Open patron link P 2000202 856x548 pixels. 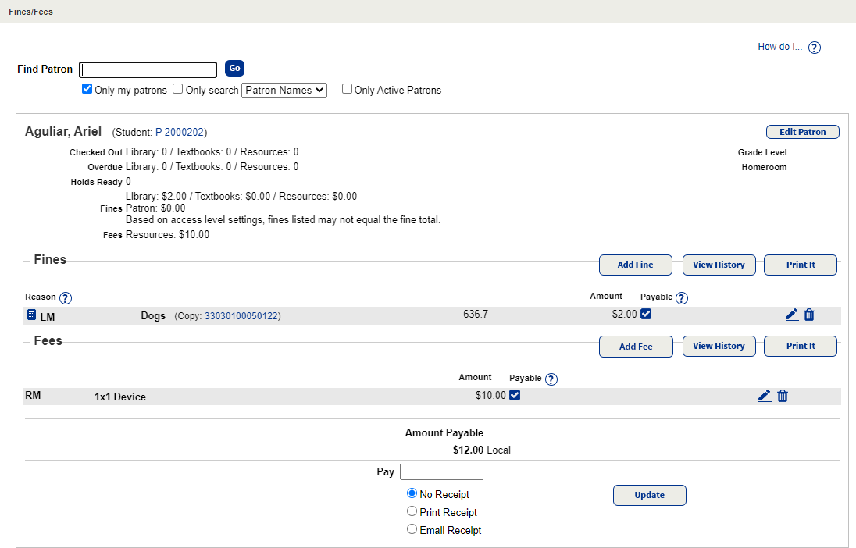(x=180, y=132)
